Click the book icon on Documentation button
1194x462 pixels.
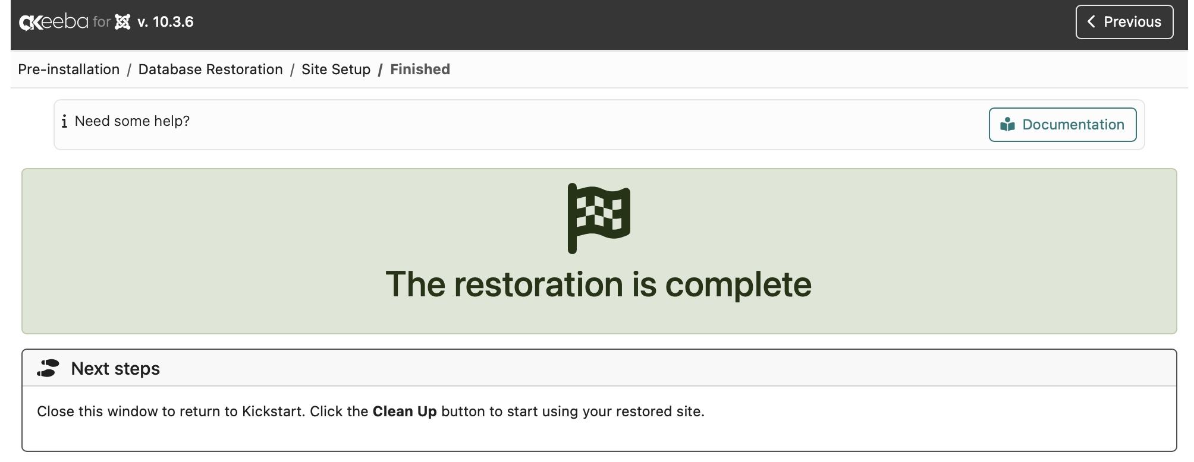click(x=1007, y=125)
